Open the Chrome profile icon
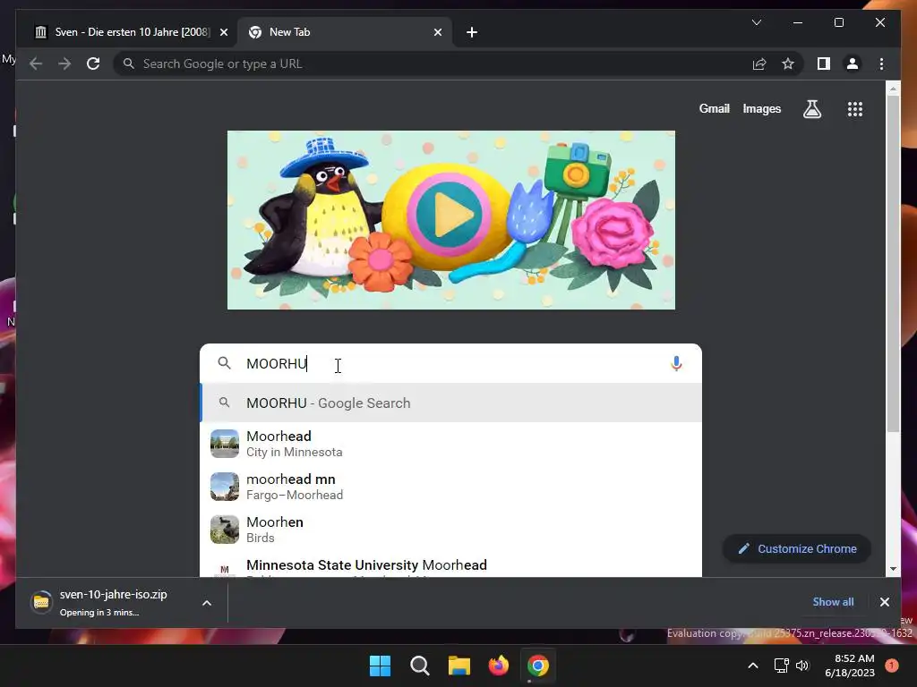Viewport: 917px width, 687px height. [x=853, y=64]
